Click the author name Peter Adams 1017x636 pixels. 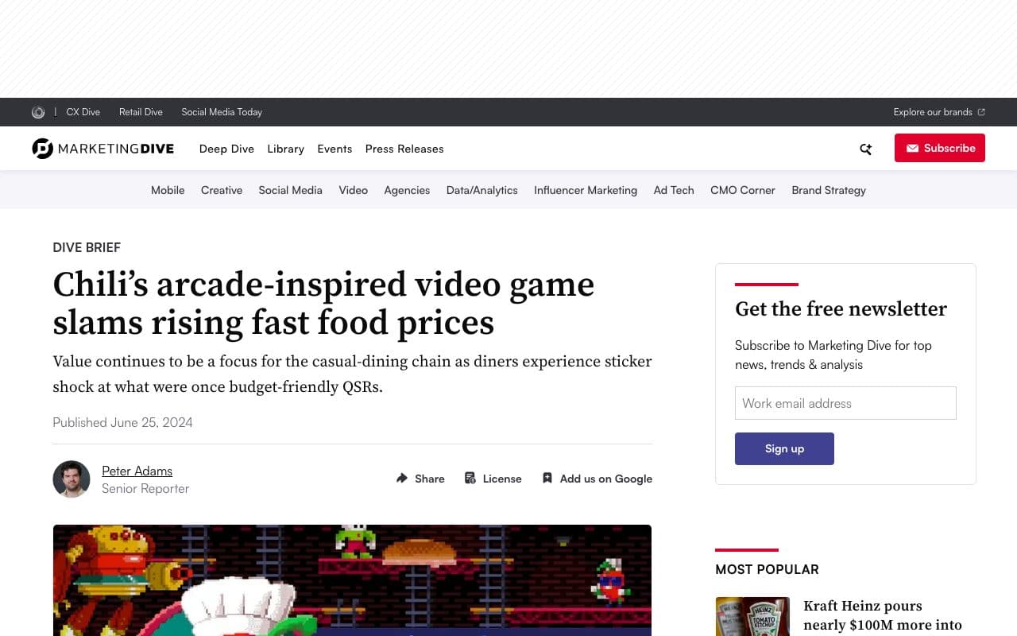[137, 471]
